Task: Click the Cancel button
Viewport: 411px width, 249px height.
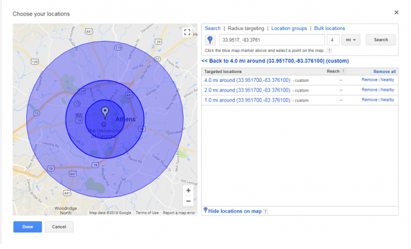Action: 59,227
